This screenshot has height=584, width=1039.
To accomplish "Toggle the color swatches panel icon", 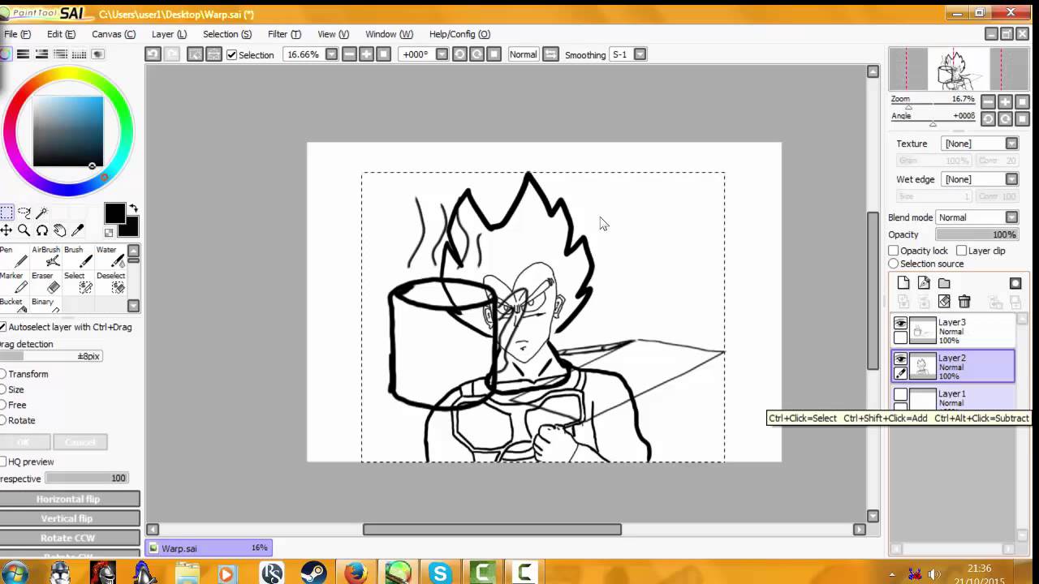I will (x=80, y=54).
